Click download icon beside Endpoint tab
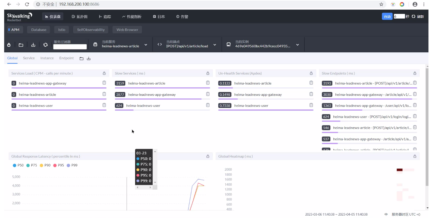 88,59
